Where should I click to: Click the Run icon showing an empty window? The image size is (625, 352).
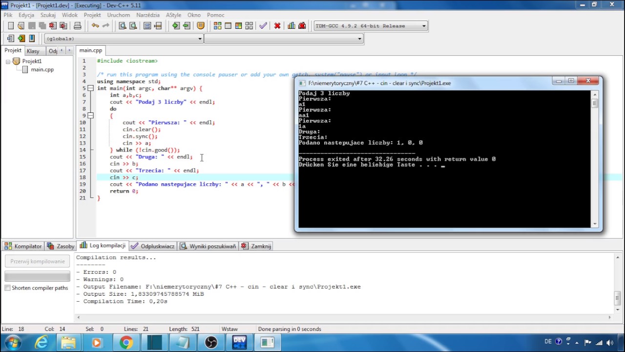pos(228,26)
